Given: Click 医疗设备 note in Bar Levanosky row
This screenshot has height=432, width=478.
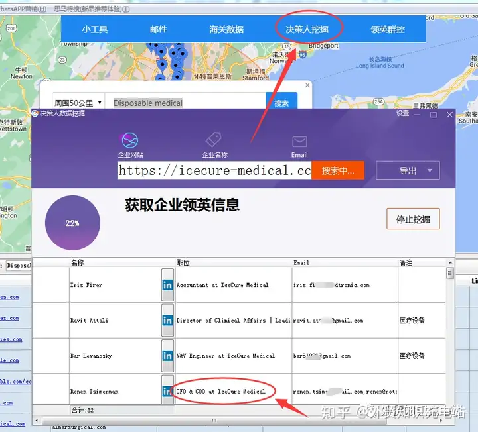Looking at the screenshot, I should 412,356.
